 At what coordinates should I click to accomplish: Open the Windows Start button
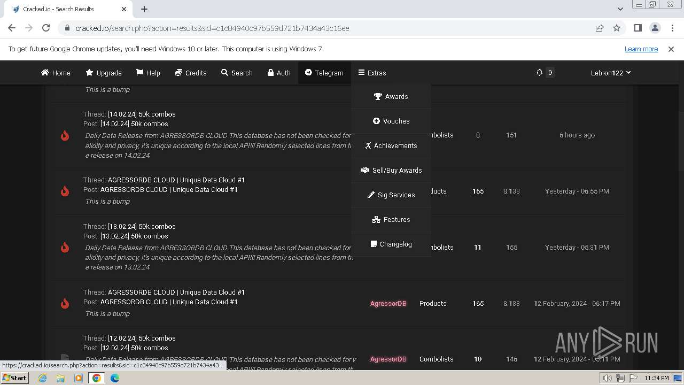(14, 378)
